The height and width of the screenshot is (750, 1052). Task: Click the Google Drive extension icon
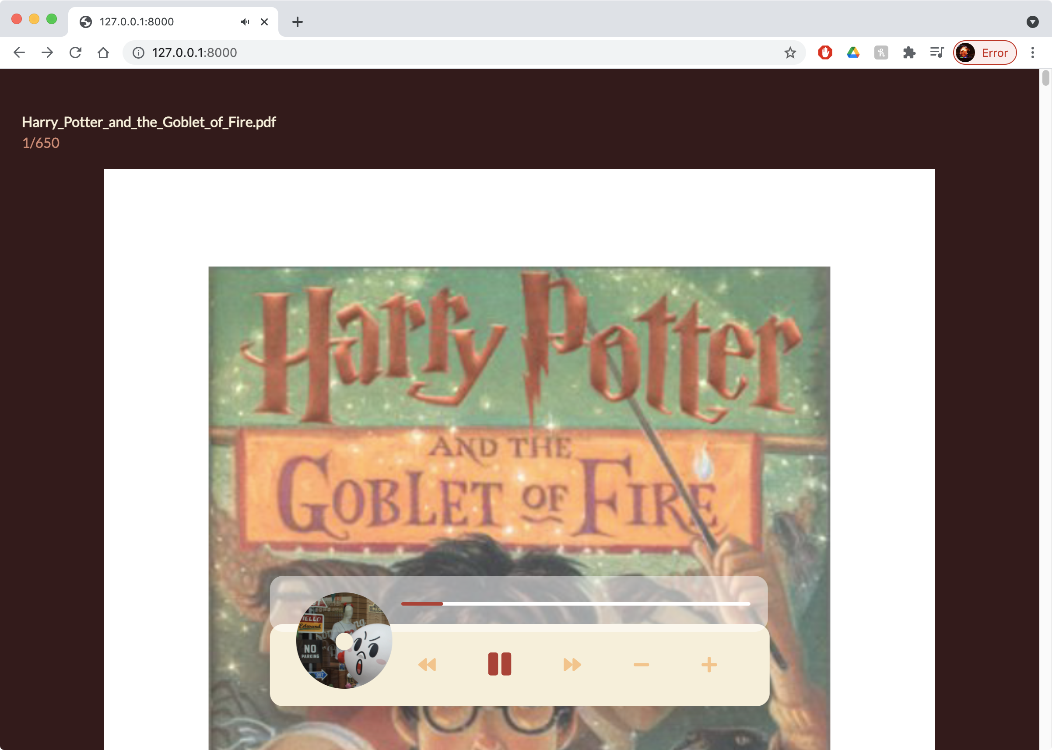point(853,53)
